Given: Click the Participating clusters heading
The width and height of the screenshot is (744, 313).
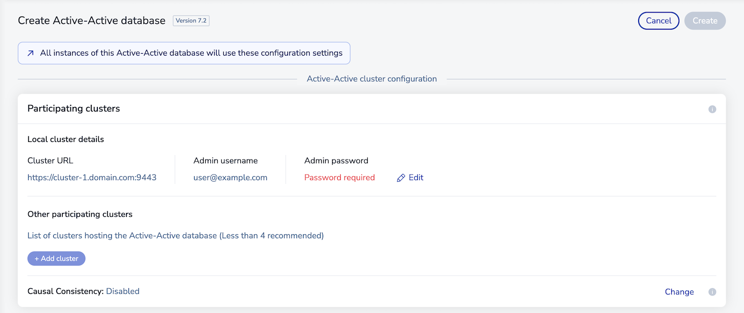Looking at the screenshot, I should click(x=74, y=108).
